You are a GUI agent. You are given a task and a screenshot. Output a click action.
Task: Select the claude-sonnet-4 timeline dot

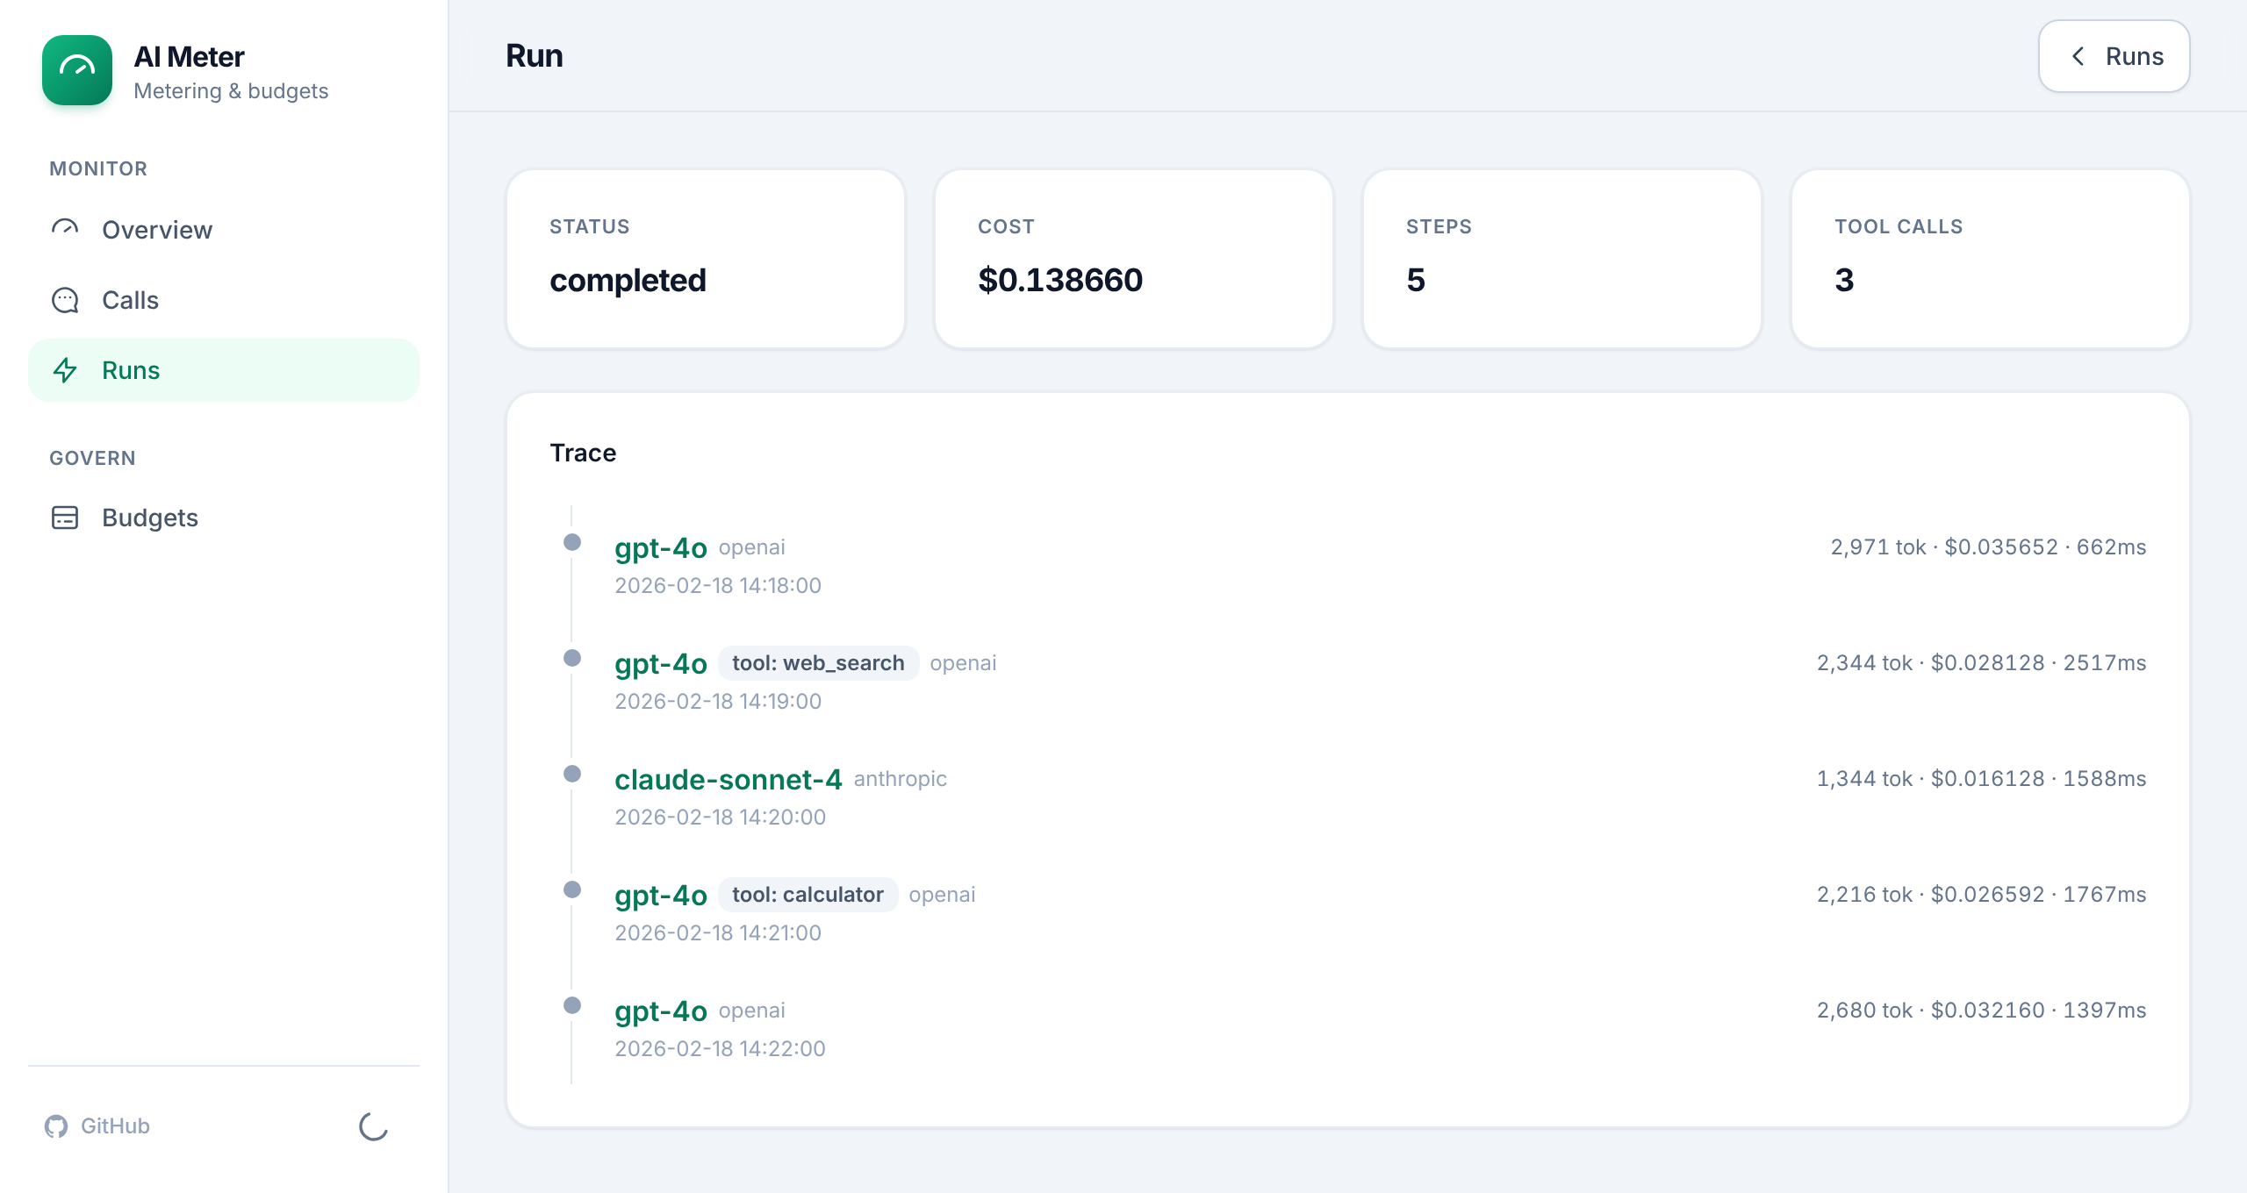point(572,774)
